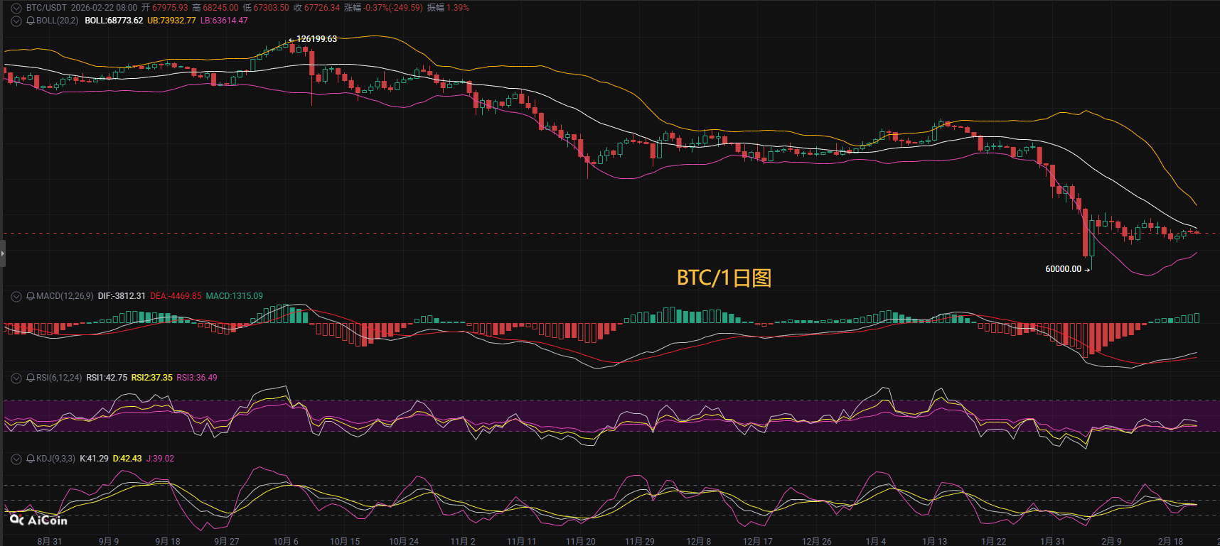Image resolution: width=1220 pixels, height=546 pixels.
Task: Click the 10月 6 date on time axis
Action: point(286,541)
